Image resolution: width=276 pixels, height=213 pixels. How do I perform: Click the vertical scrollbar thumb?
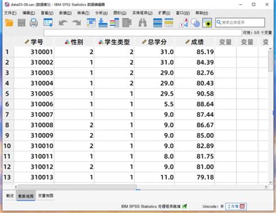(270, 61)
